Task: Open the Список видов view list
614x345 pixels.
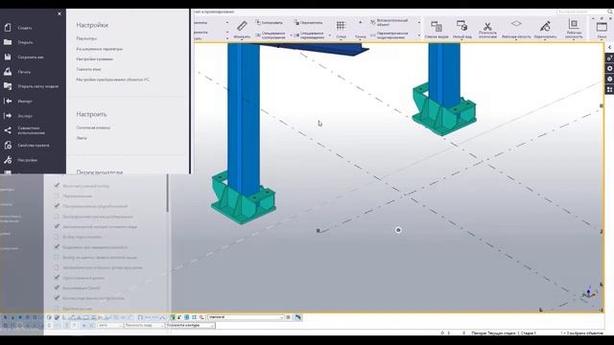Action: pos(437,30)
